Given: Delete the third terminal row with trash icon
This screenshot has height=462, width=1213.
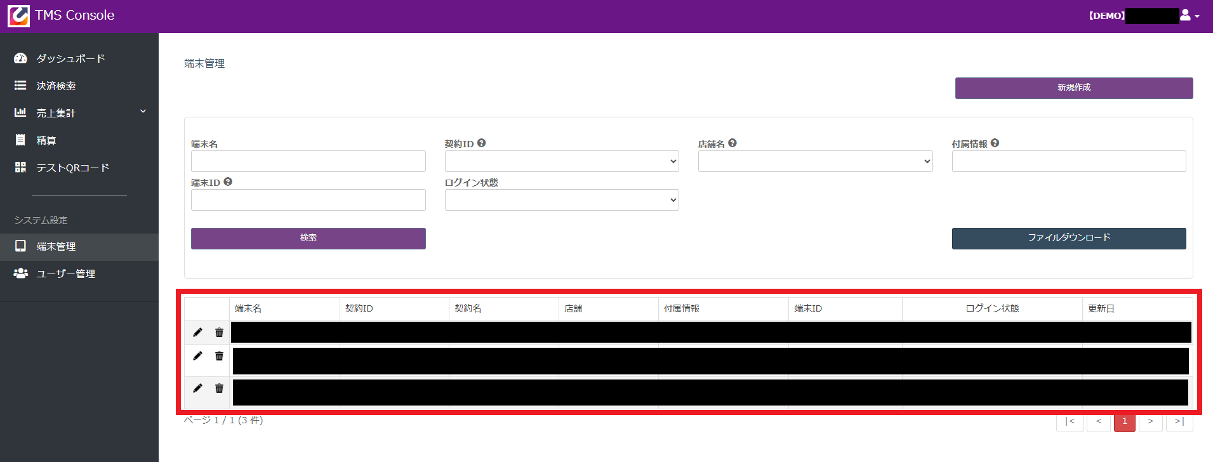Looking at the screenshot, I should click(x=219, y=388).
